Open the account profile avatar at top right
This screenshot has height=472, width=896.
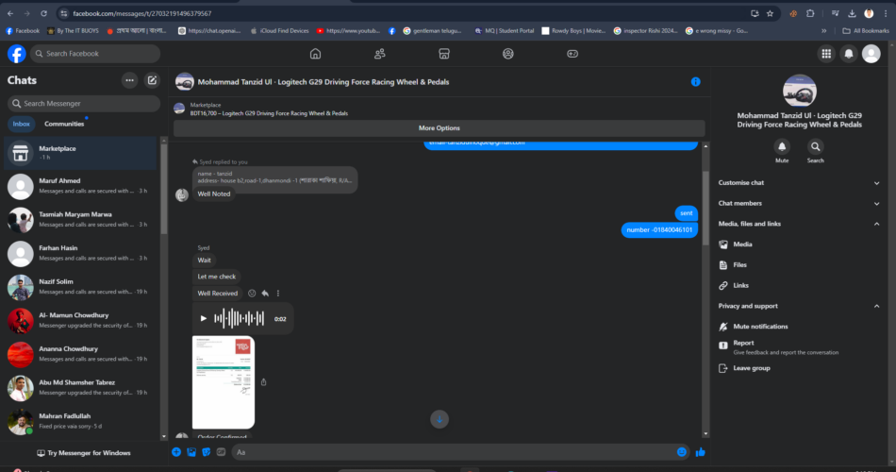tap(871, 54)
